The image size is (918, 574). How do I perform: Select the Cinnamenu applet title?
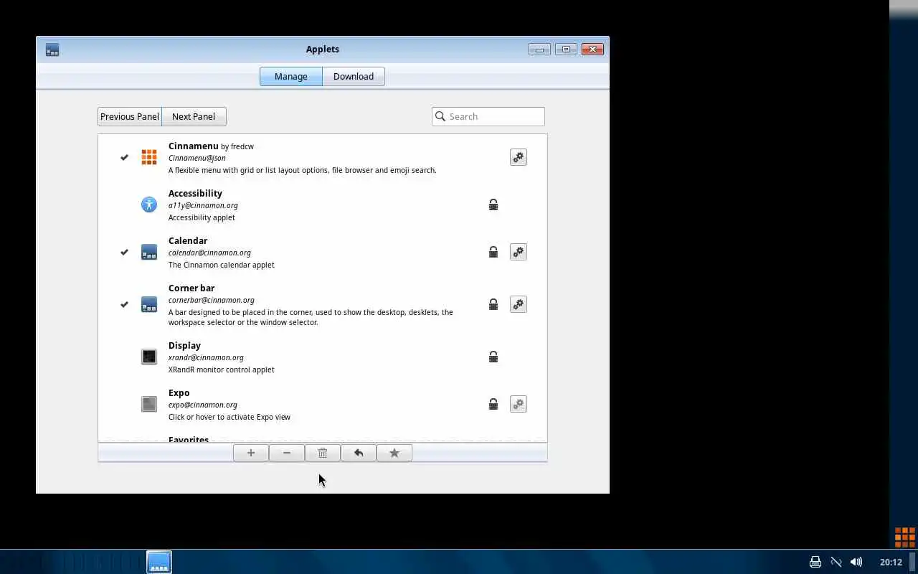[x=193, y=146]
